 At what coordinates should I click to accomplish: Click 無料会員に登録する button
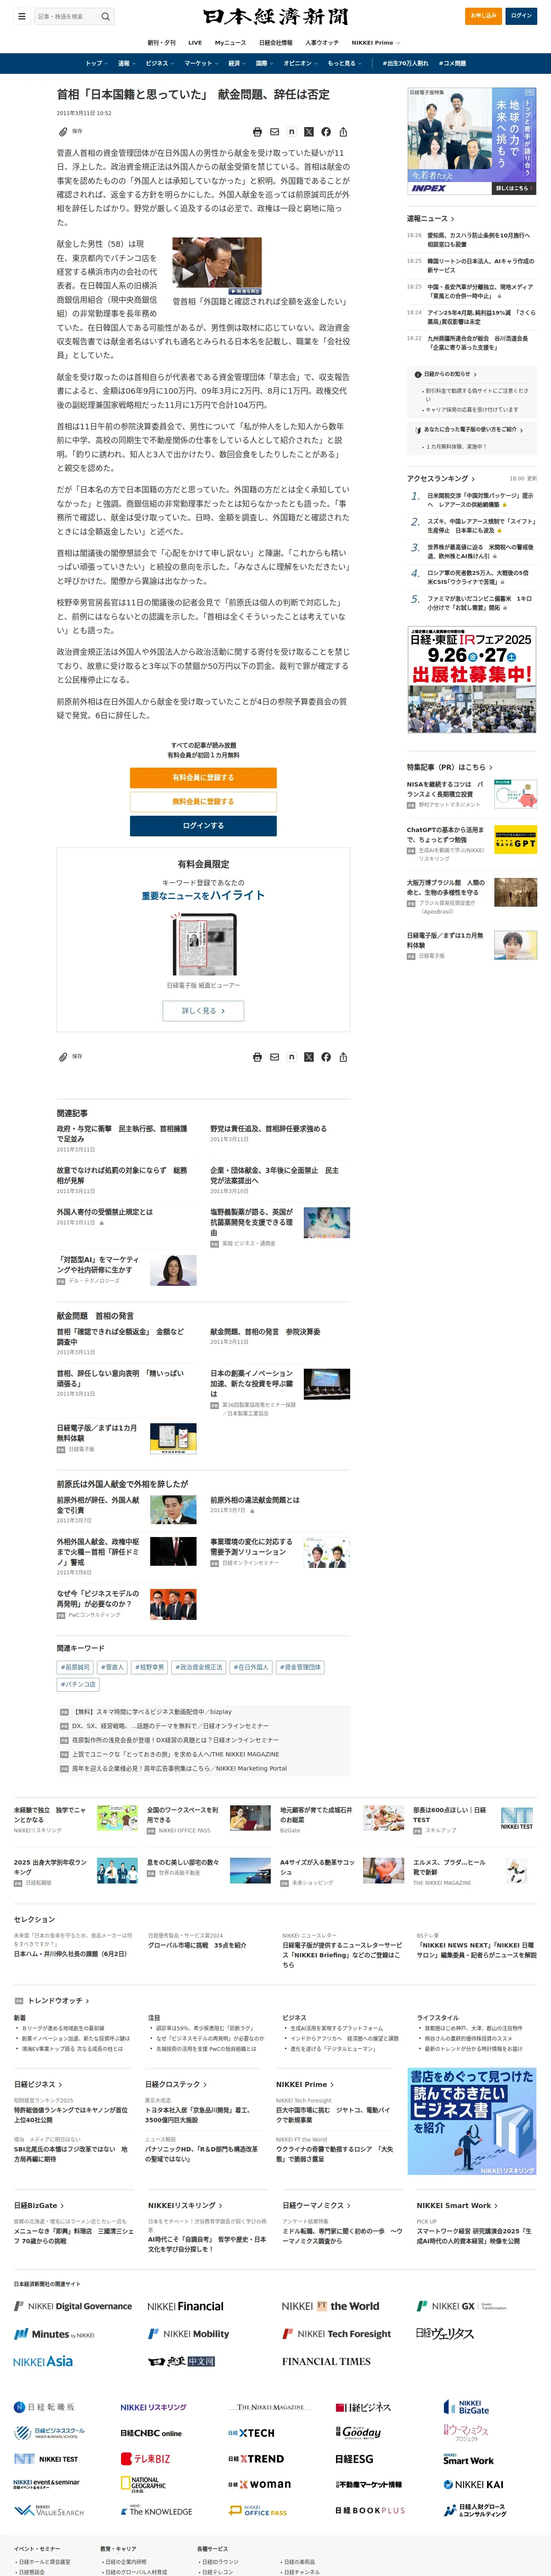(x=203, y=802)
